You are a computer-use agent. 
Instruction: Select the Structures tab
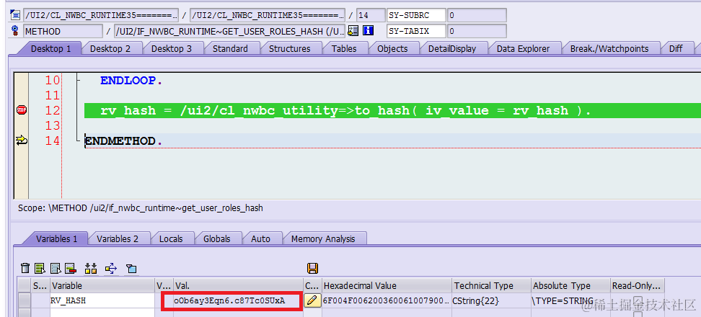pos(289,49)
